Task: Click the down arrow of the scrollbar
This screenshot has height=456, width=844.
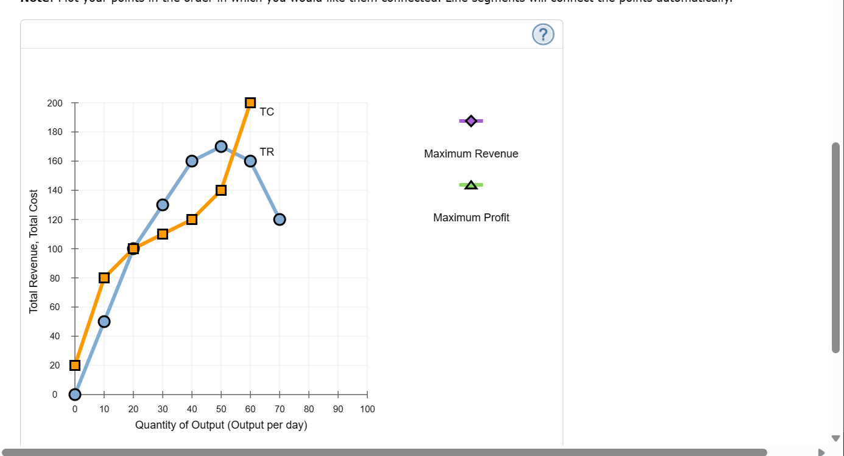Action: 837,437
